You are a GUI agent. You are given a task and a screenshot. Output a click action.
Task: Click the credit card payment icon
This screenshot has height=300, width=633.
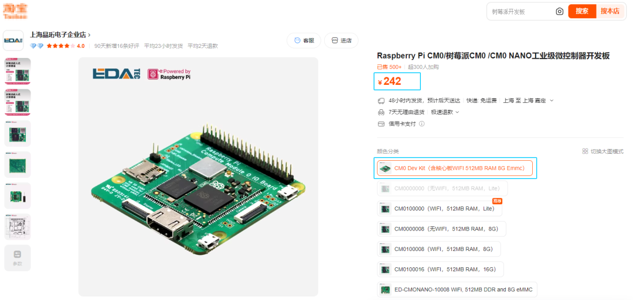pyautogui.click(x=381, y=124)
